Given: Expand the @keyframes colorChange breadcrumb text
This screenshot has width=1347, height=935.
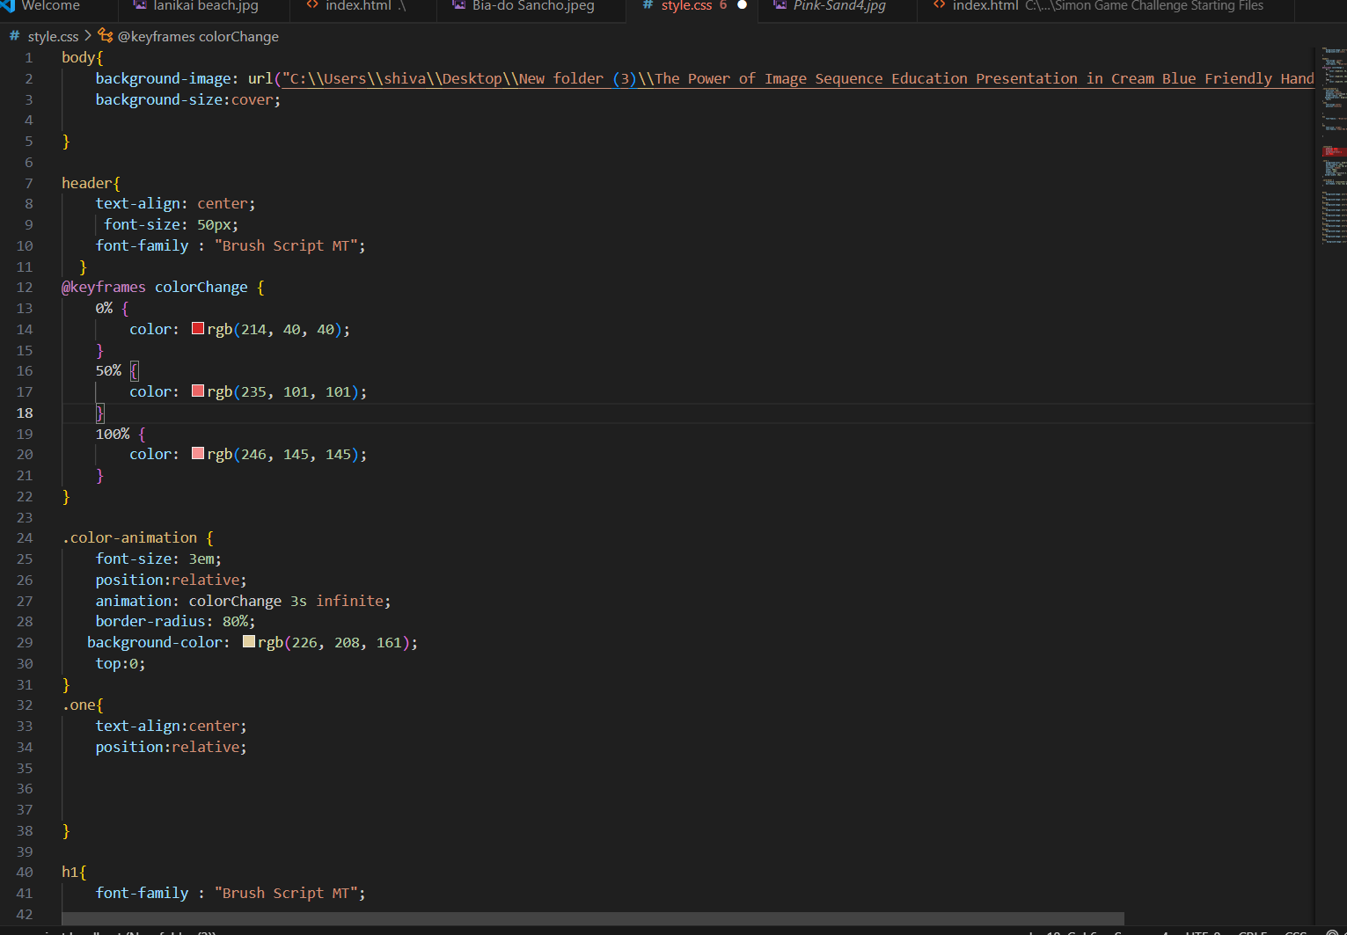Looking at the screenshot, I should [198, 36].
